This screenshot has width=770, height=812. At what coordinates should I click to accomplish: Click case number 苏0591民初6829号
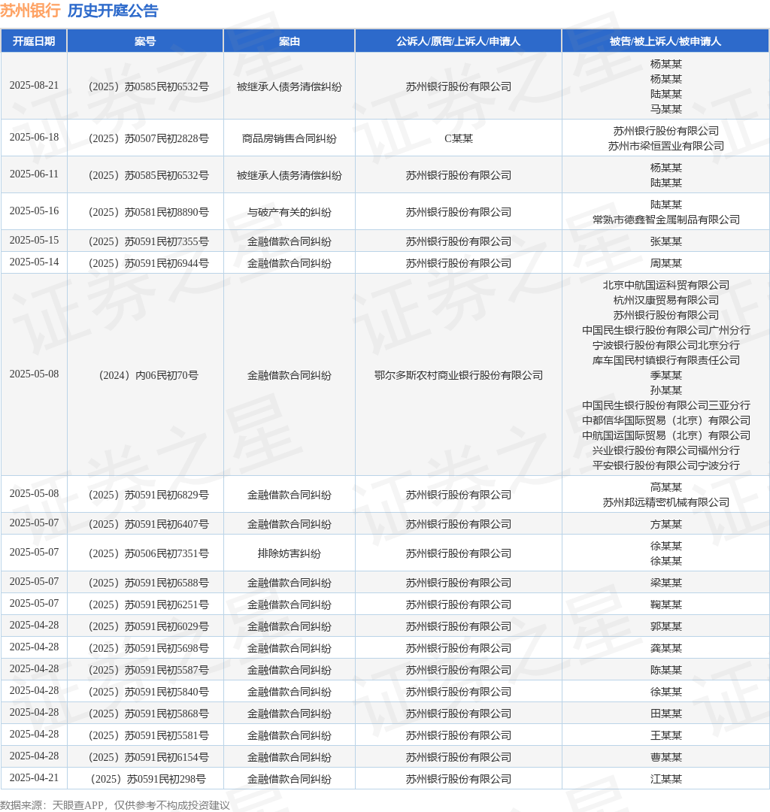coord(149,495)
